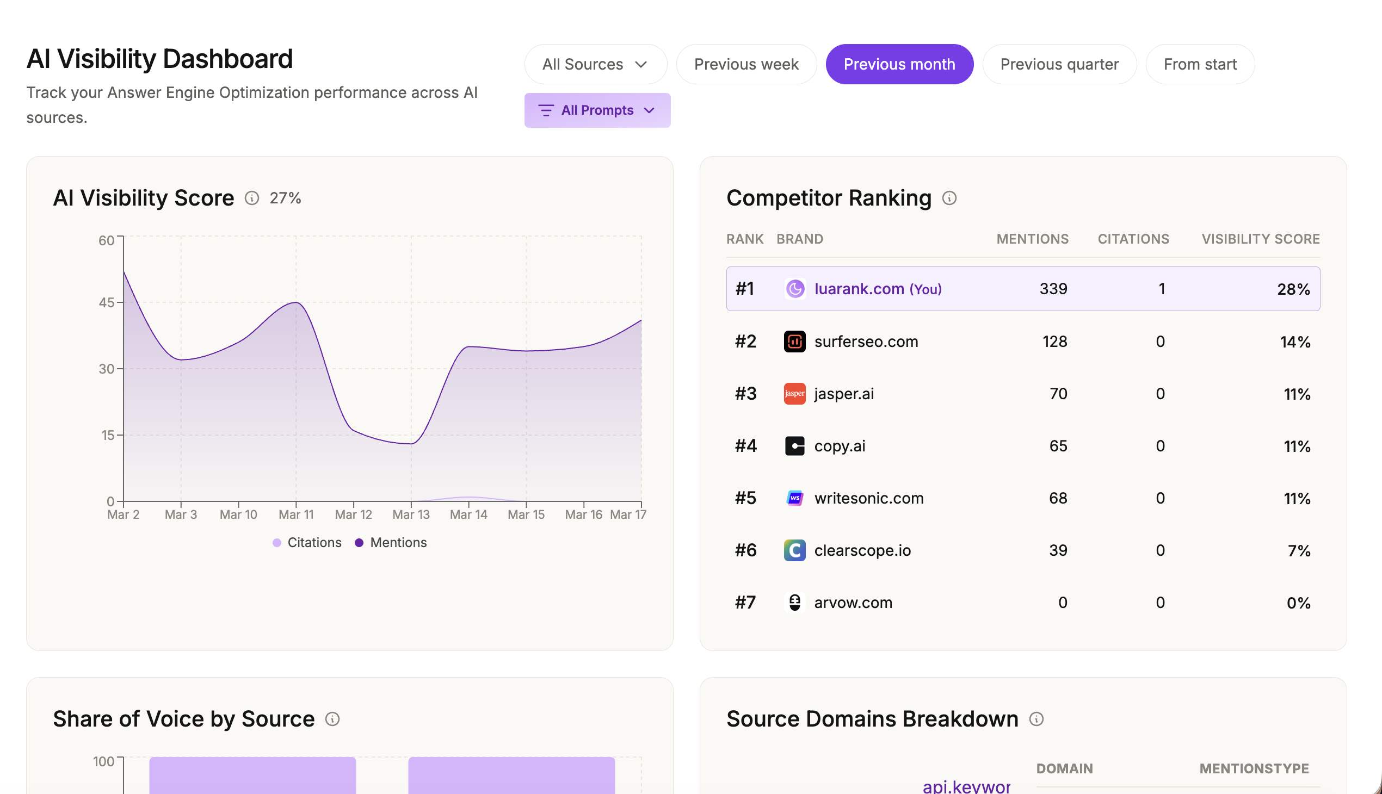Viewport: 1382px width, 794px height.
Task: Select the Previous quarter time range
Action: click(x=1059, y=64)
